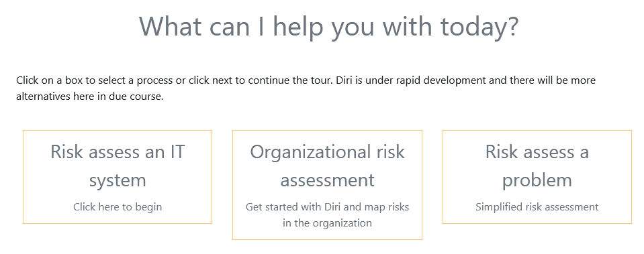The height and width of the screenshot is (254, 644).
Task: Click the 'Simplified risk assessment' subtitle
Action: point(537,207)
